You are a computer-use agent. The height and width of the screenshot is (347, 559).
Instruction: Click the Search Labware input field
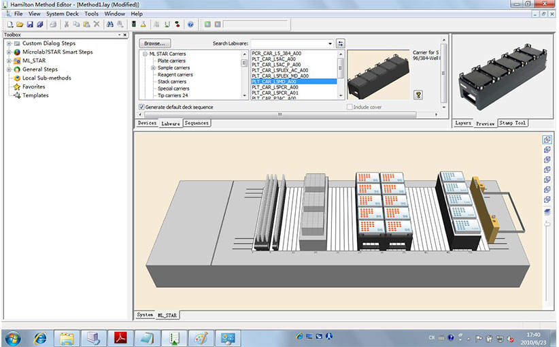coord(289,44)
